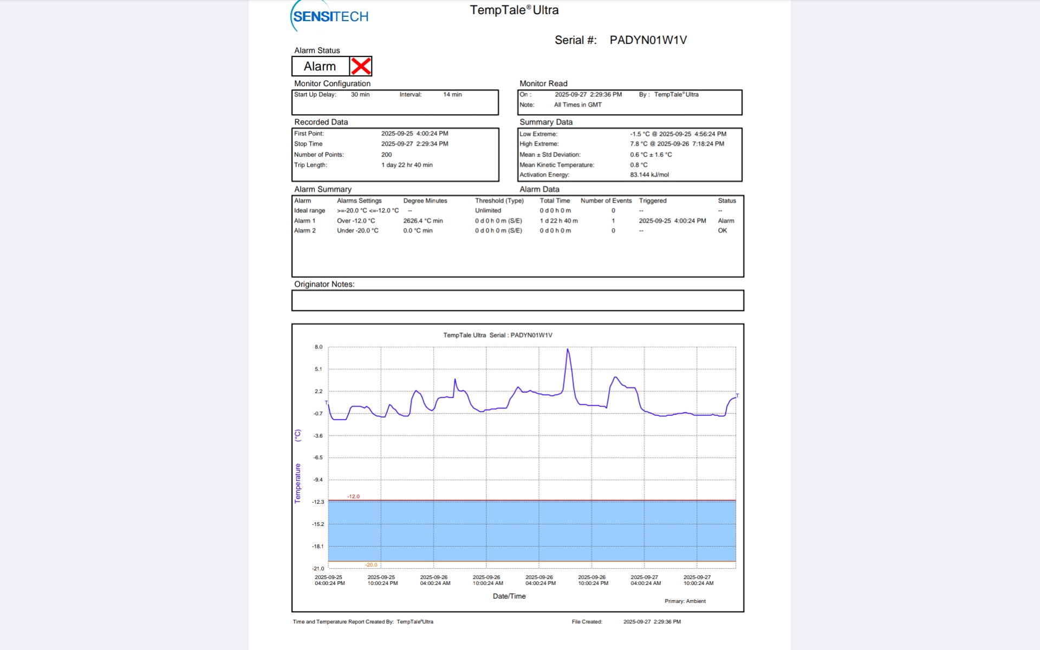
Task: Select the serial number PADYN01W1V in header
Action: (x=648, y=40)
